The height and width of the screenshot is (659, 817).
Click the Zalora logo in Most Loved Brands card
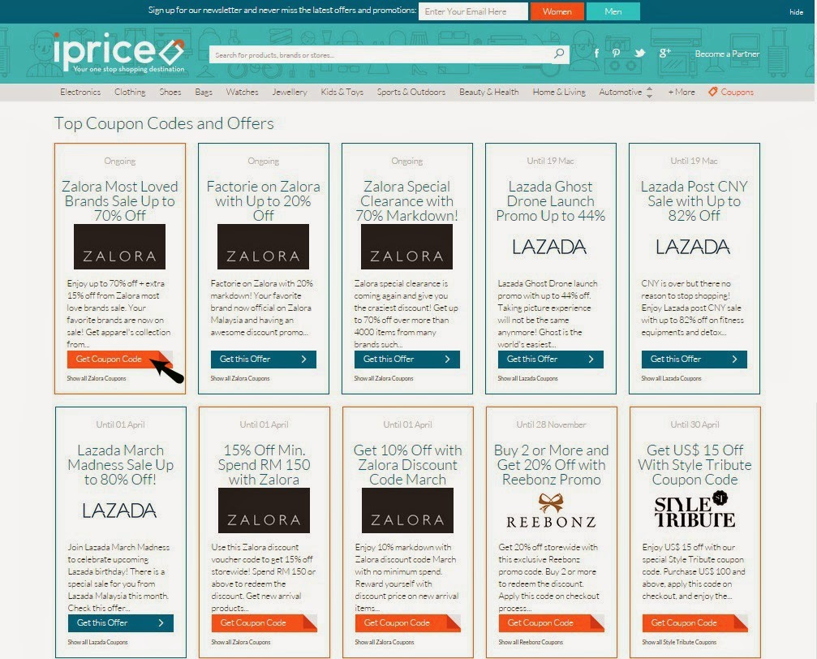(119, 247)
